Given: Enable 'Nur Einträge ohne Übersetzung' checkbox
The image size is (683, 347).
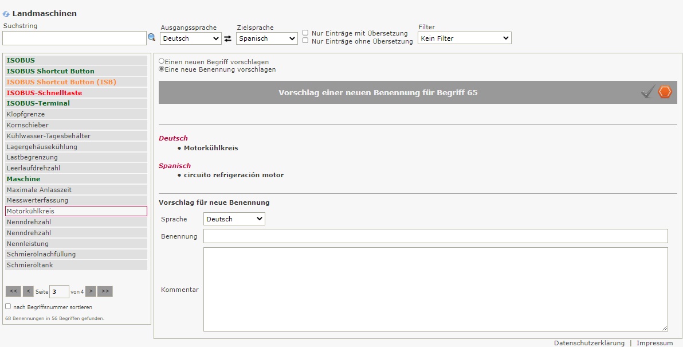Looking at the screenshot, I should point(305,41).
